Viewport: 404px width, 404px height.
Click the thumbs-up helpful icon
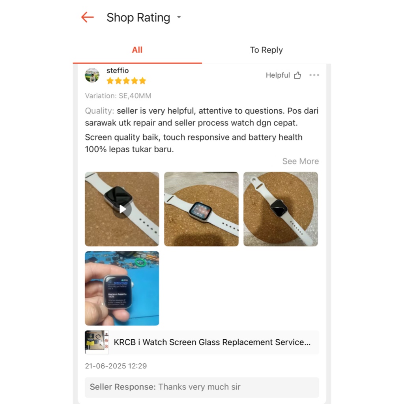[x=297, y=75]
